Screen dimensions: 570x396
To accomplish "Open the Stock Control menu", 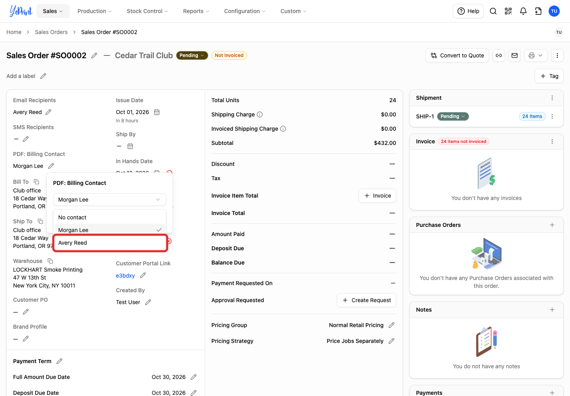I will click(147, 11).
